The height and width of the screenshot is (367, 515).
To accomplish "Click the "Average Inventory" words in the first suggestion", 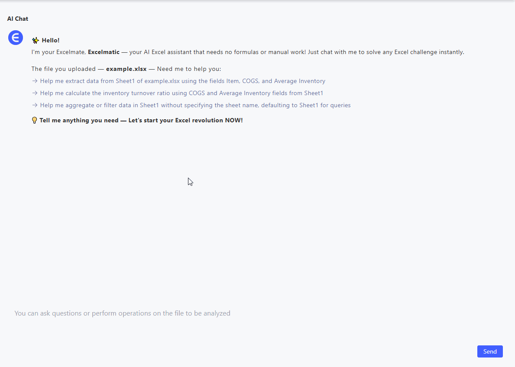I will point(299,81).
